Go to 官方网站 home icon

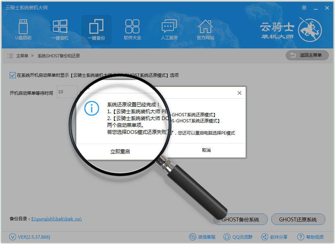[205, 29]
